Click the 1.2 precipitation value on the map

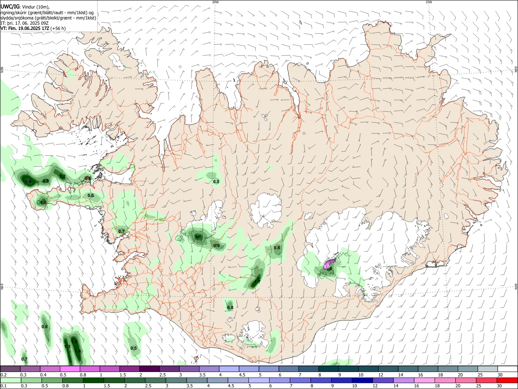point(62,176)
